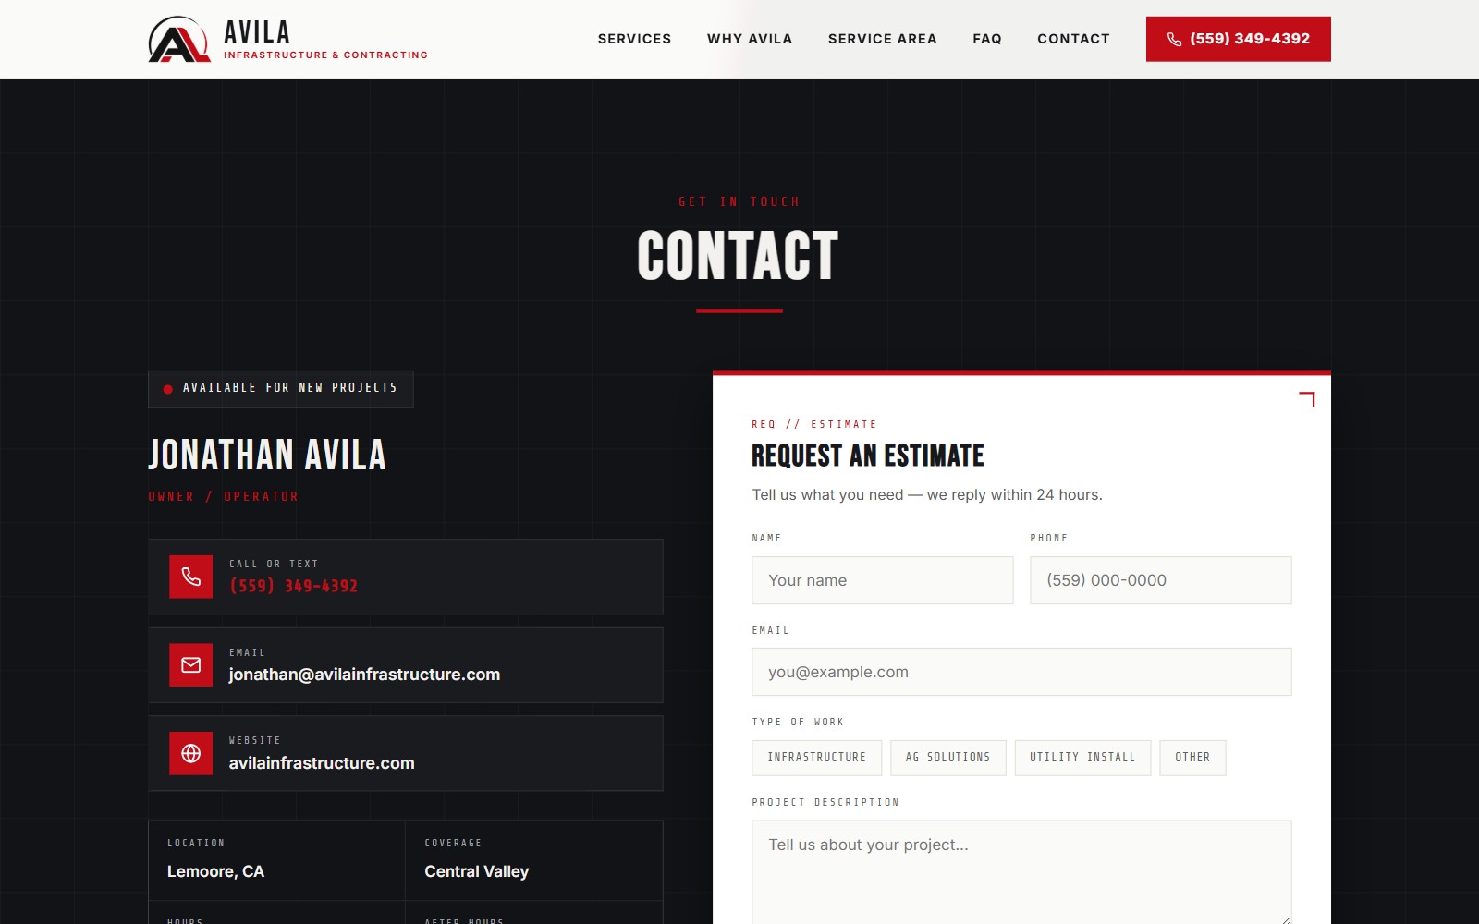
Task: Click the Lemoore, CA location text
Action: coord(215,871)
